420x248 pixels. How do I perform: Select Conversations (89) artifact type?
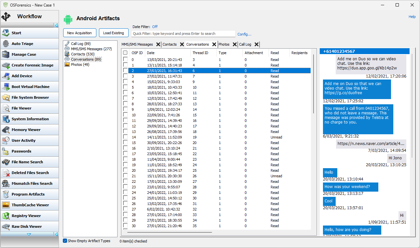click(x=86, y=59)
